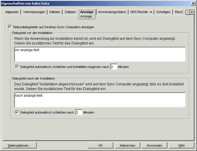
Task: Open Seitenoptionen dialog
Action: [19, 145]
